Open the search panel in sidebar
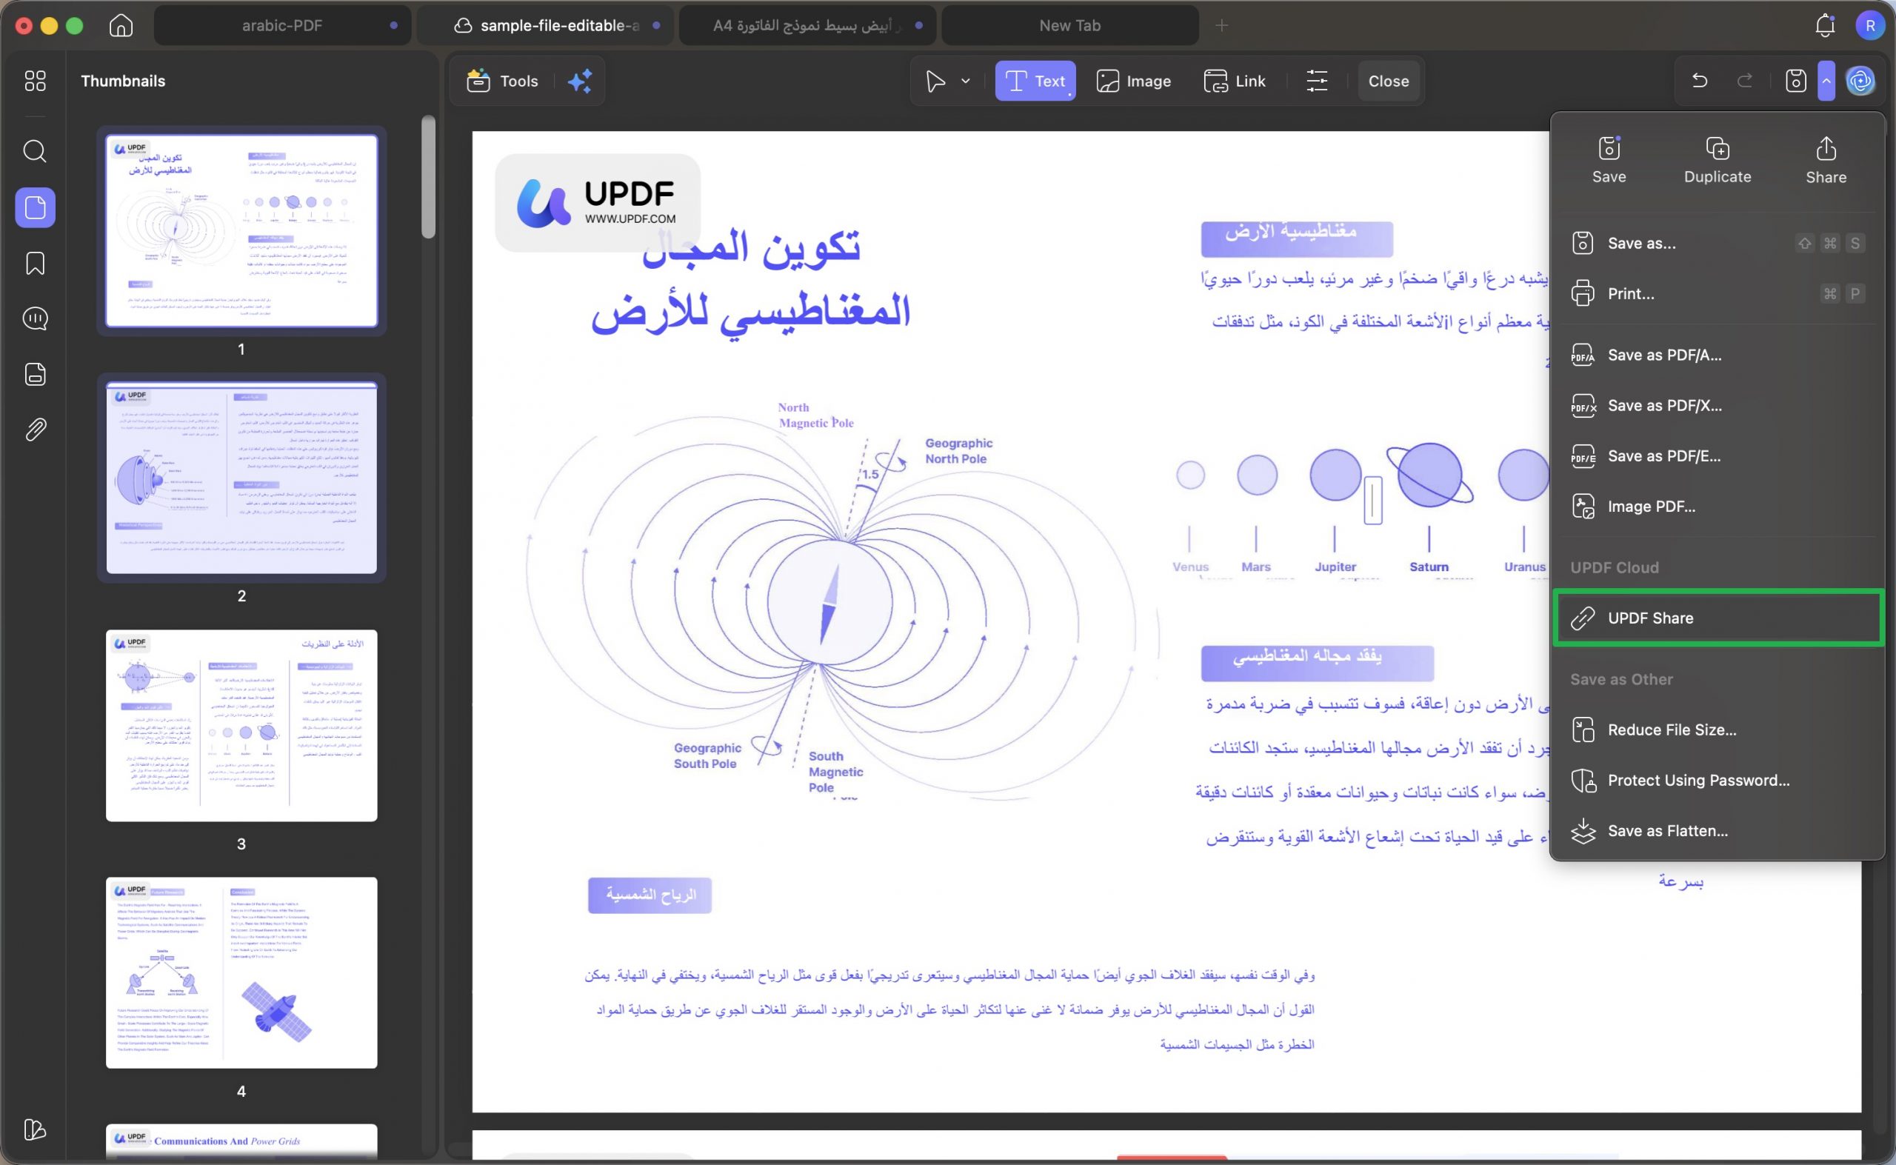1896x1165 pixels. pyautogui.click(x=35, y=151)
